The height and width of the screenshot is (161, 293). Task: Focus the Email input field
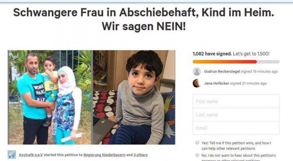[236, 128]
